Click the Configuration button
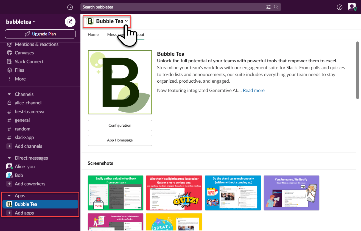Image resolution: width=361 pixels, height=231 pixels. click(x=120, y=125)
